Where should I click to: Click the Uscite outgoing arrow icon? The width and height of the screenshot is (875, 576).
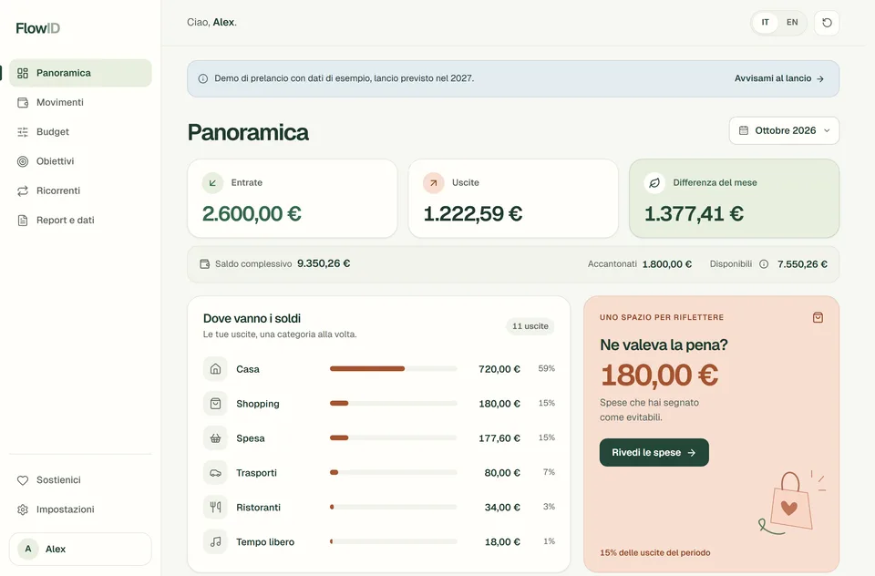(x=434, y=183)
